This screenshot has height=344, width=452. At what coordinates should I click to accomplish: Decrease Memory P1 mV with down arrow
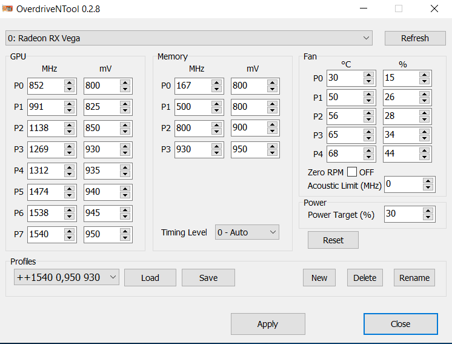pyautogui.click(x=273, y=110)
